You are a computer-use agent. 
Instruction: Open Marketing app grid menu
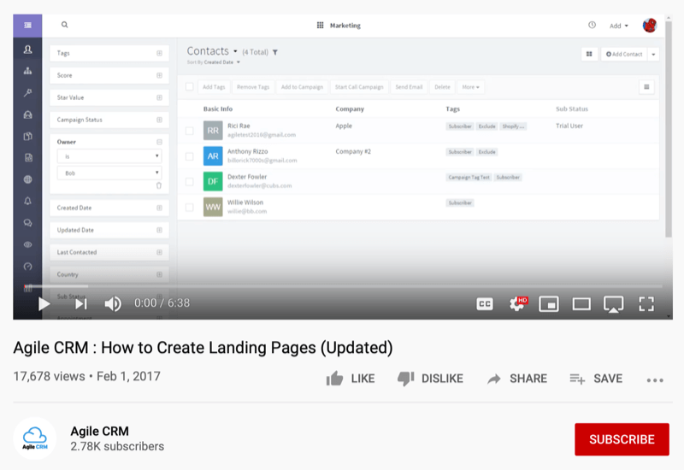[320, 26]
